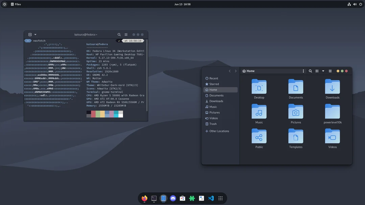Open the Files menu in the top bar
365x205 pixels.
pos(16,4)
